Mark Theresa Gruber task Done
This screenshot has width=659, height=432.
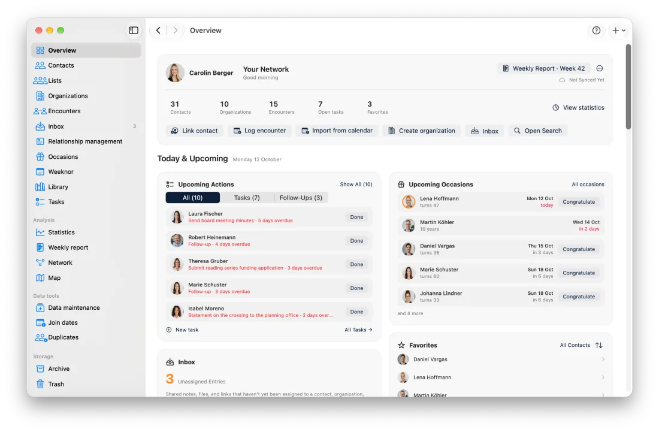click(x=356, y=264)
